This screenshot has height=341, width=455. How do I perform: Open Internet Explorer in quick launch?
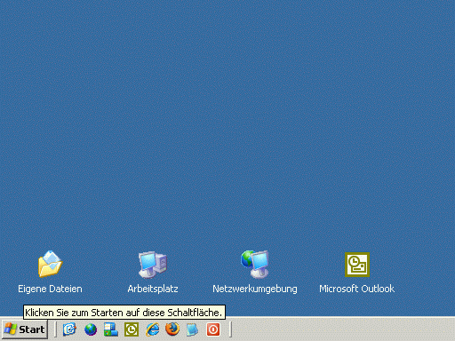[152, 329]
